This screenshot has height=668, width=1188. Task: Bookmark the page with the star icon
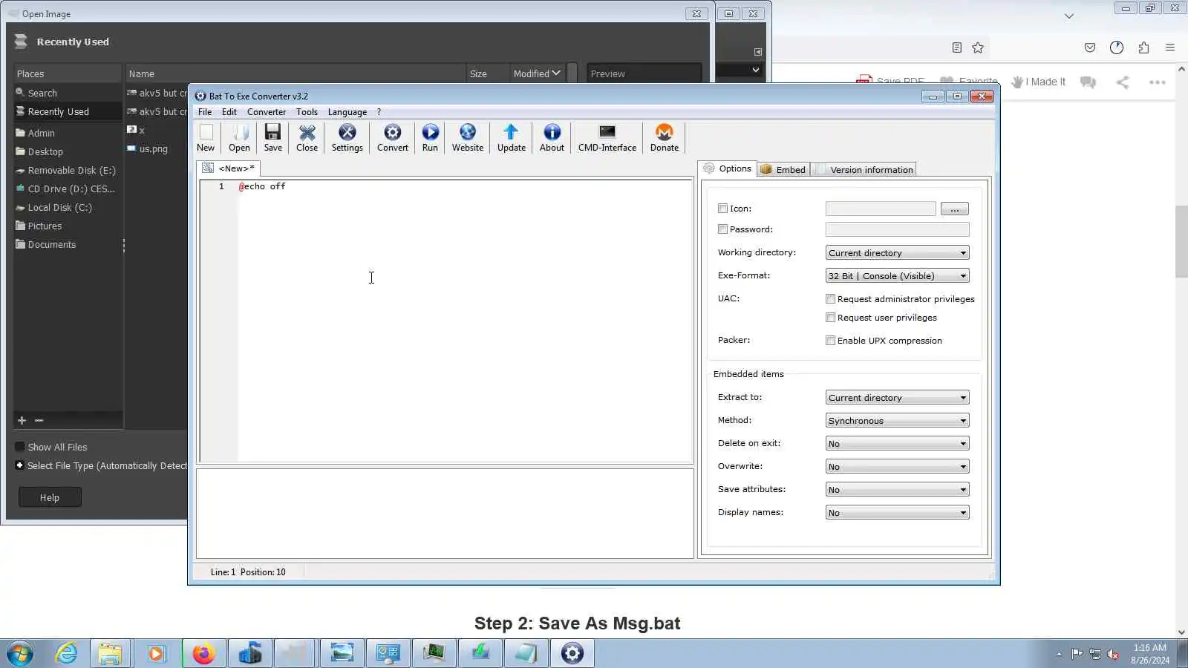[x=978, y=48]
